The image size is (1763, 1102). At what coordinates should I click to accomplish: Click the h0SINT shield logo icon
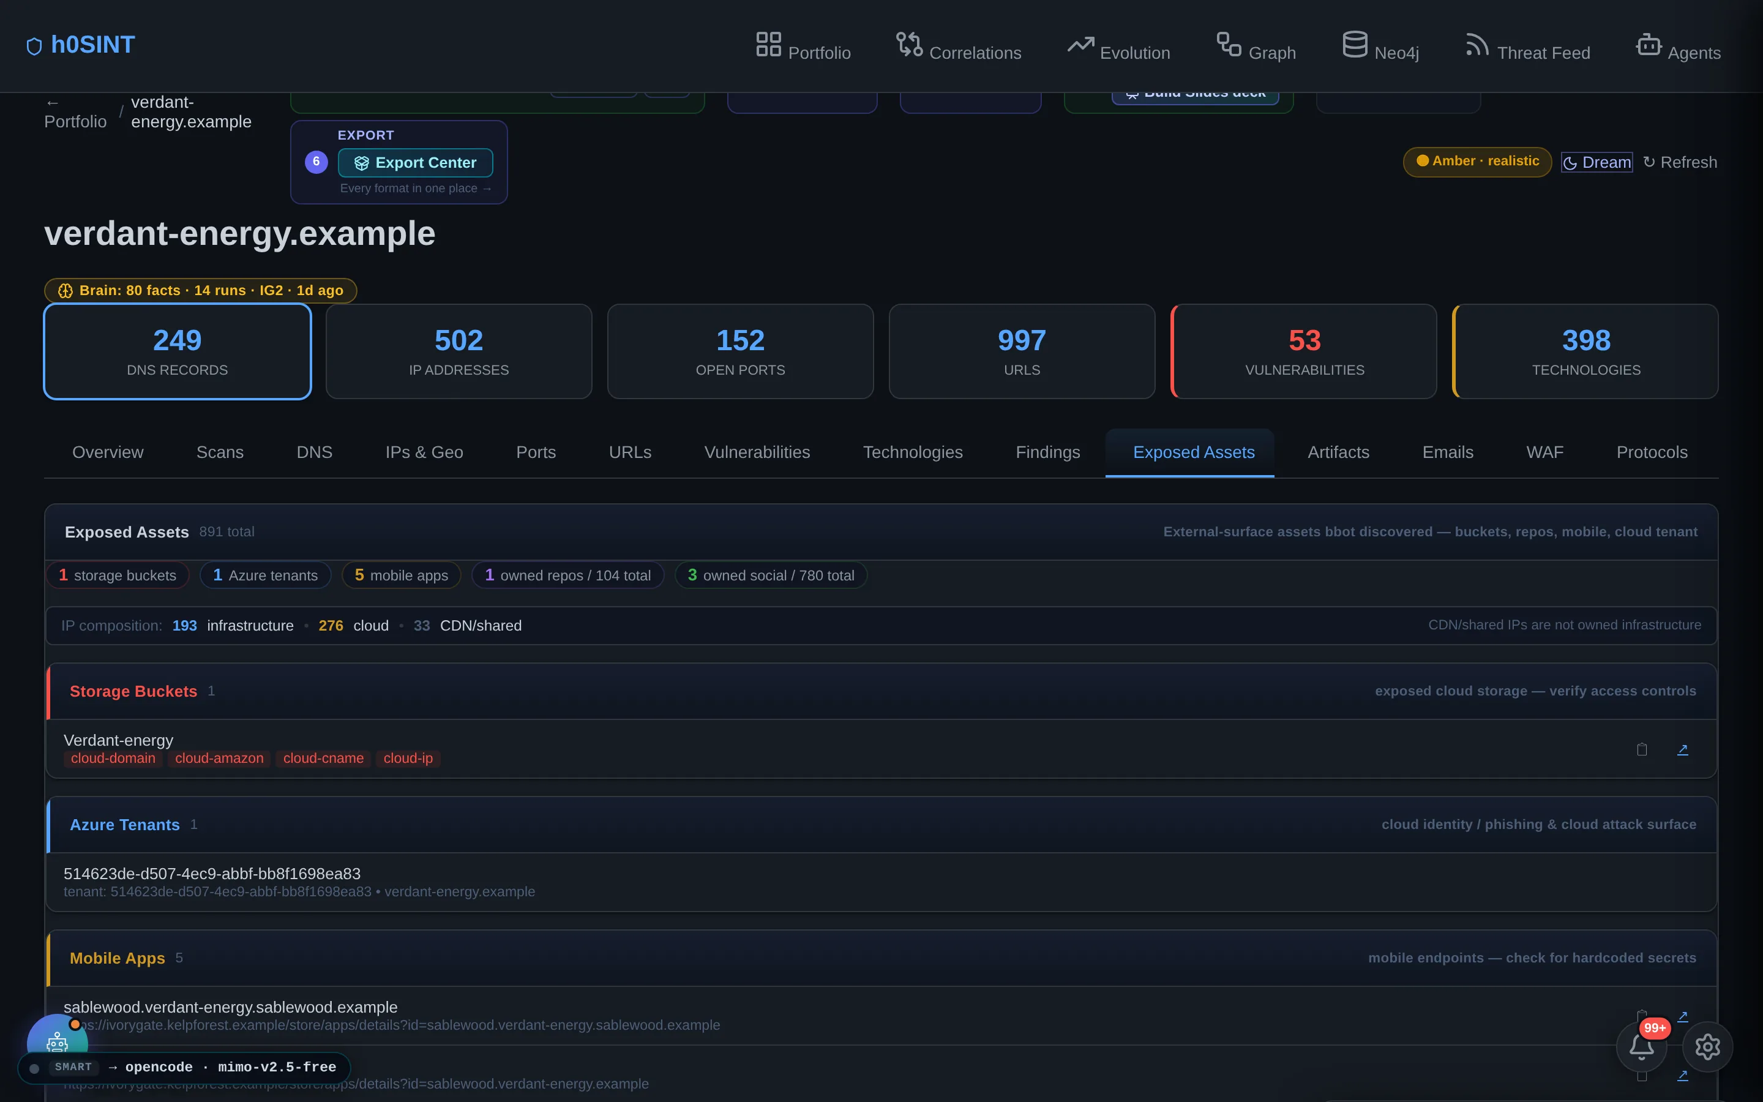pyautogui.click(x=34, y=46)
